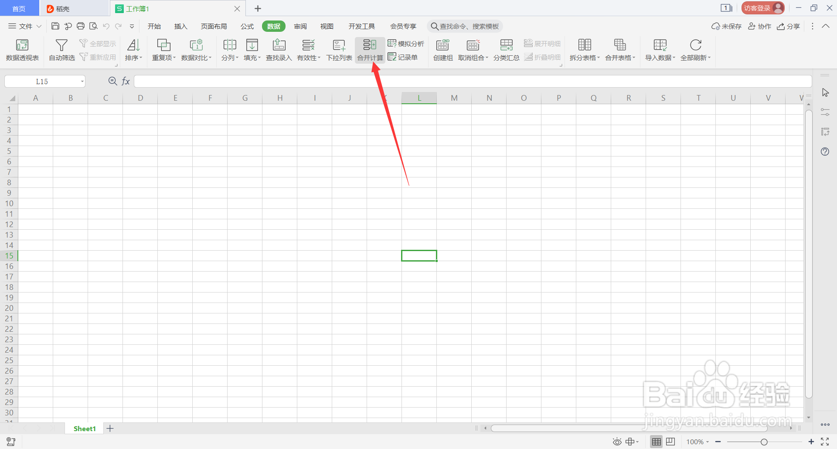This screenshot has width=837, height=449.
Task: Click the 未保存 status button
Action: coord(726,26)
